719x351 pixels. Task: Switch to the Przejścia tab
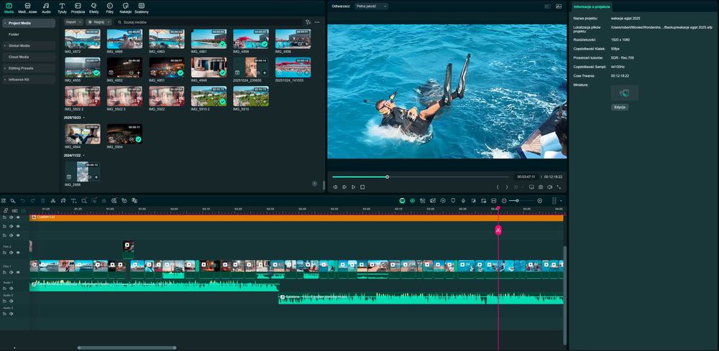click(x=78, y=8)
